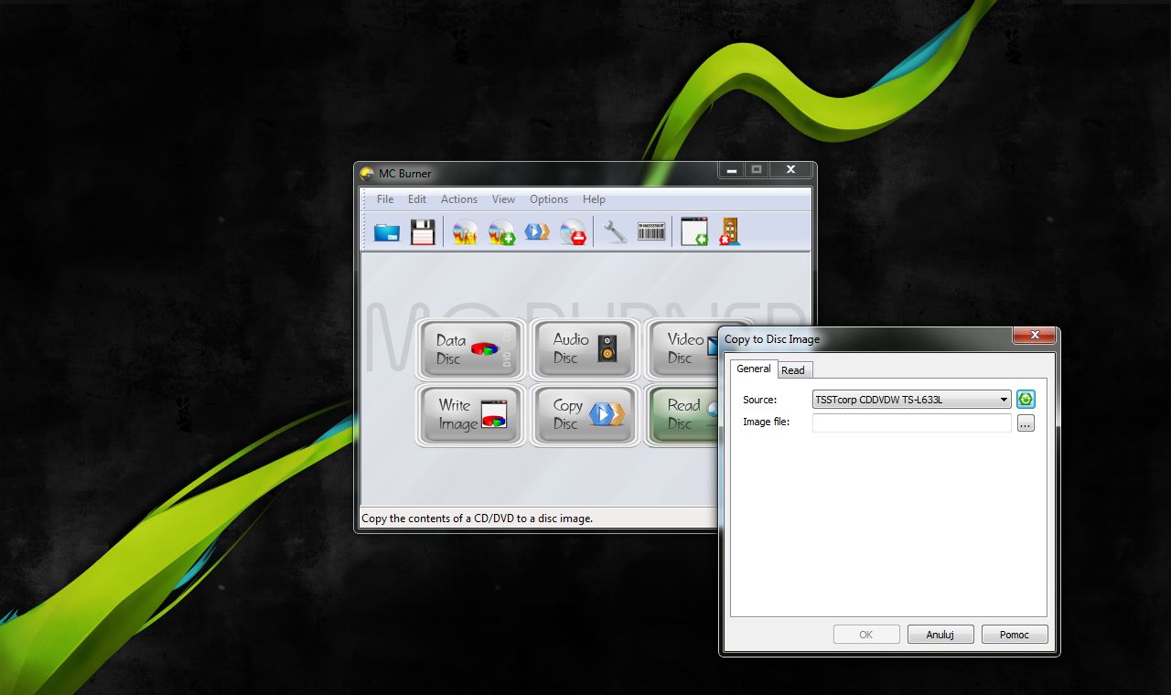
Task: Open the Help menu
Action: (594, 199)
